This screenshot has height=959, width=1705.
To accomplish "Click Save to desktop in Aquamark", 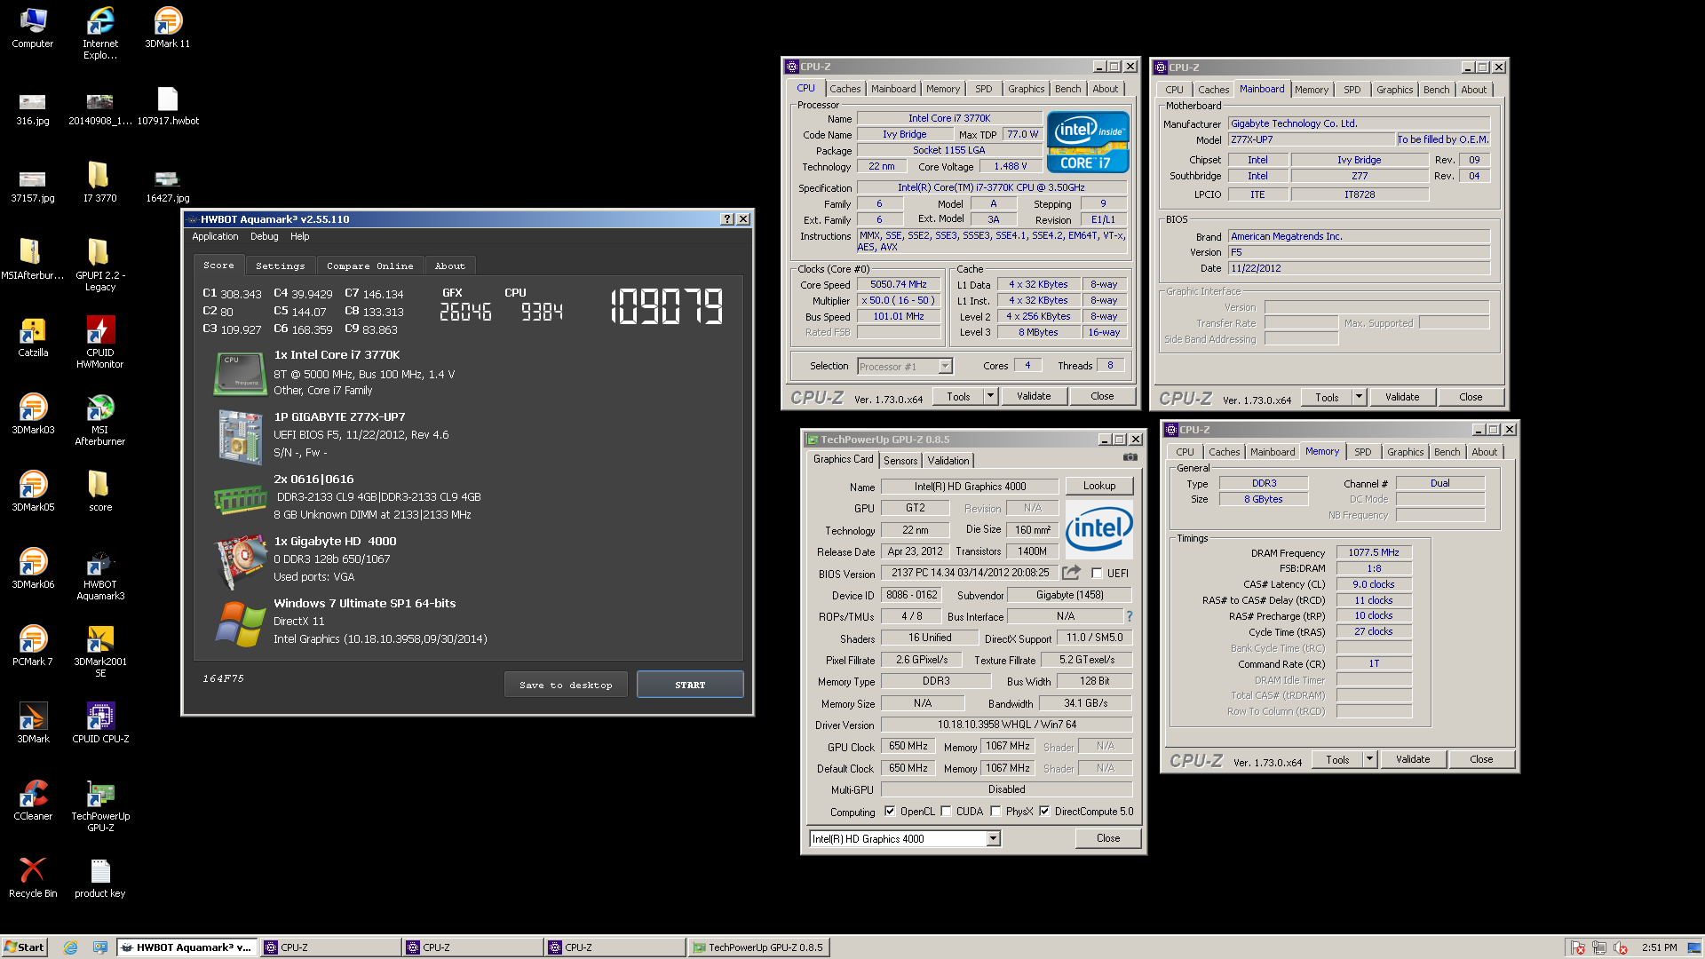I will click(x=566, y=685).
